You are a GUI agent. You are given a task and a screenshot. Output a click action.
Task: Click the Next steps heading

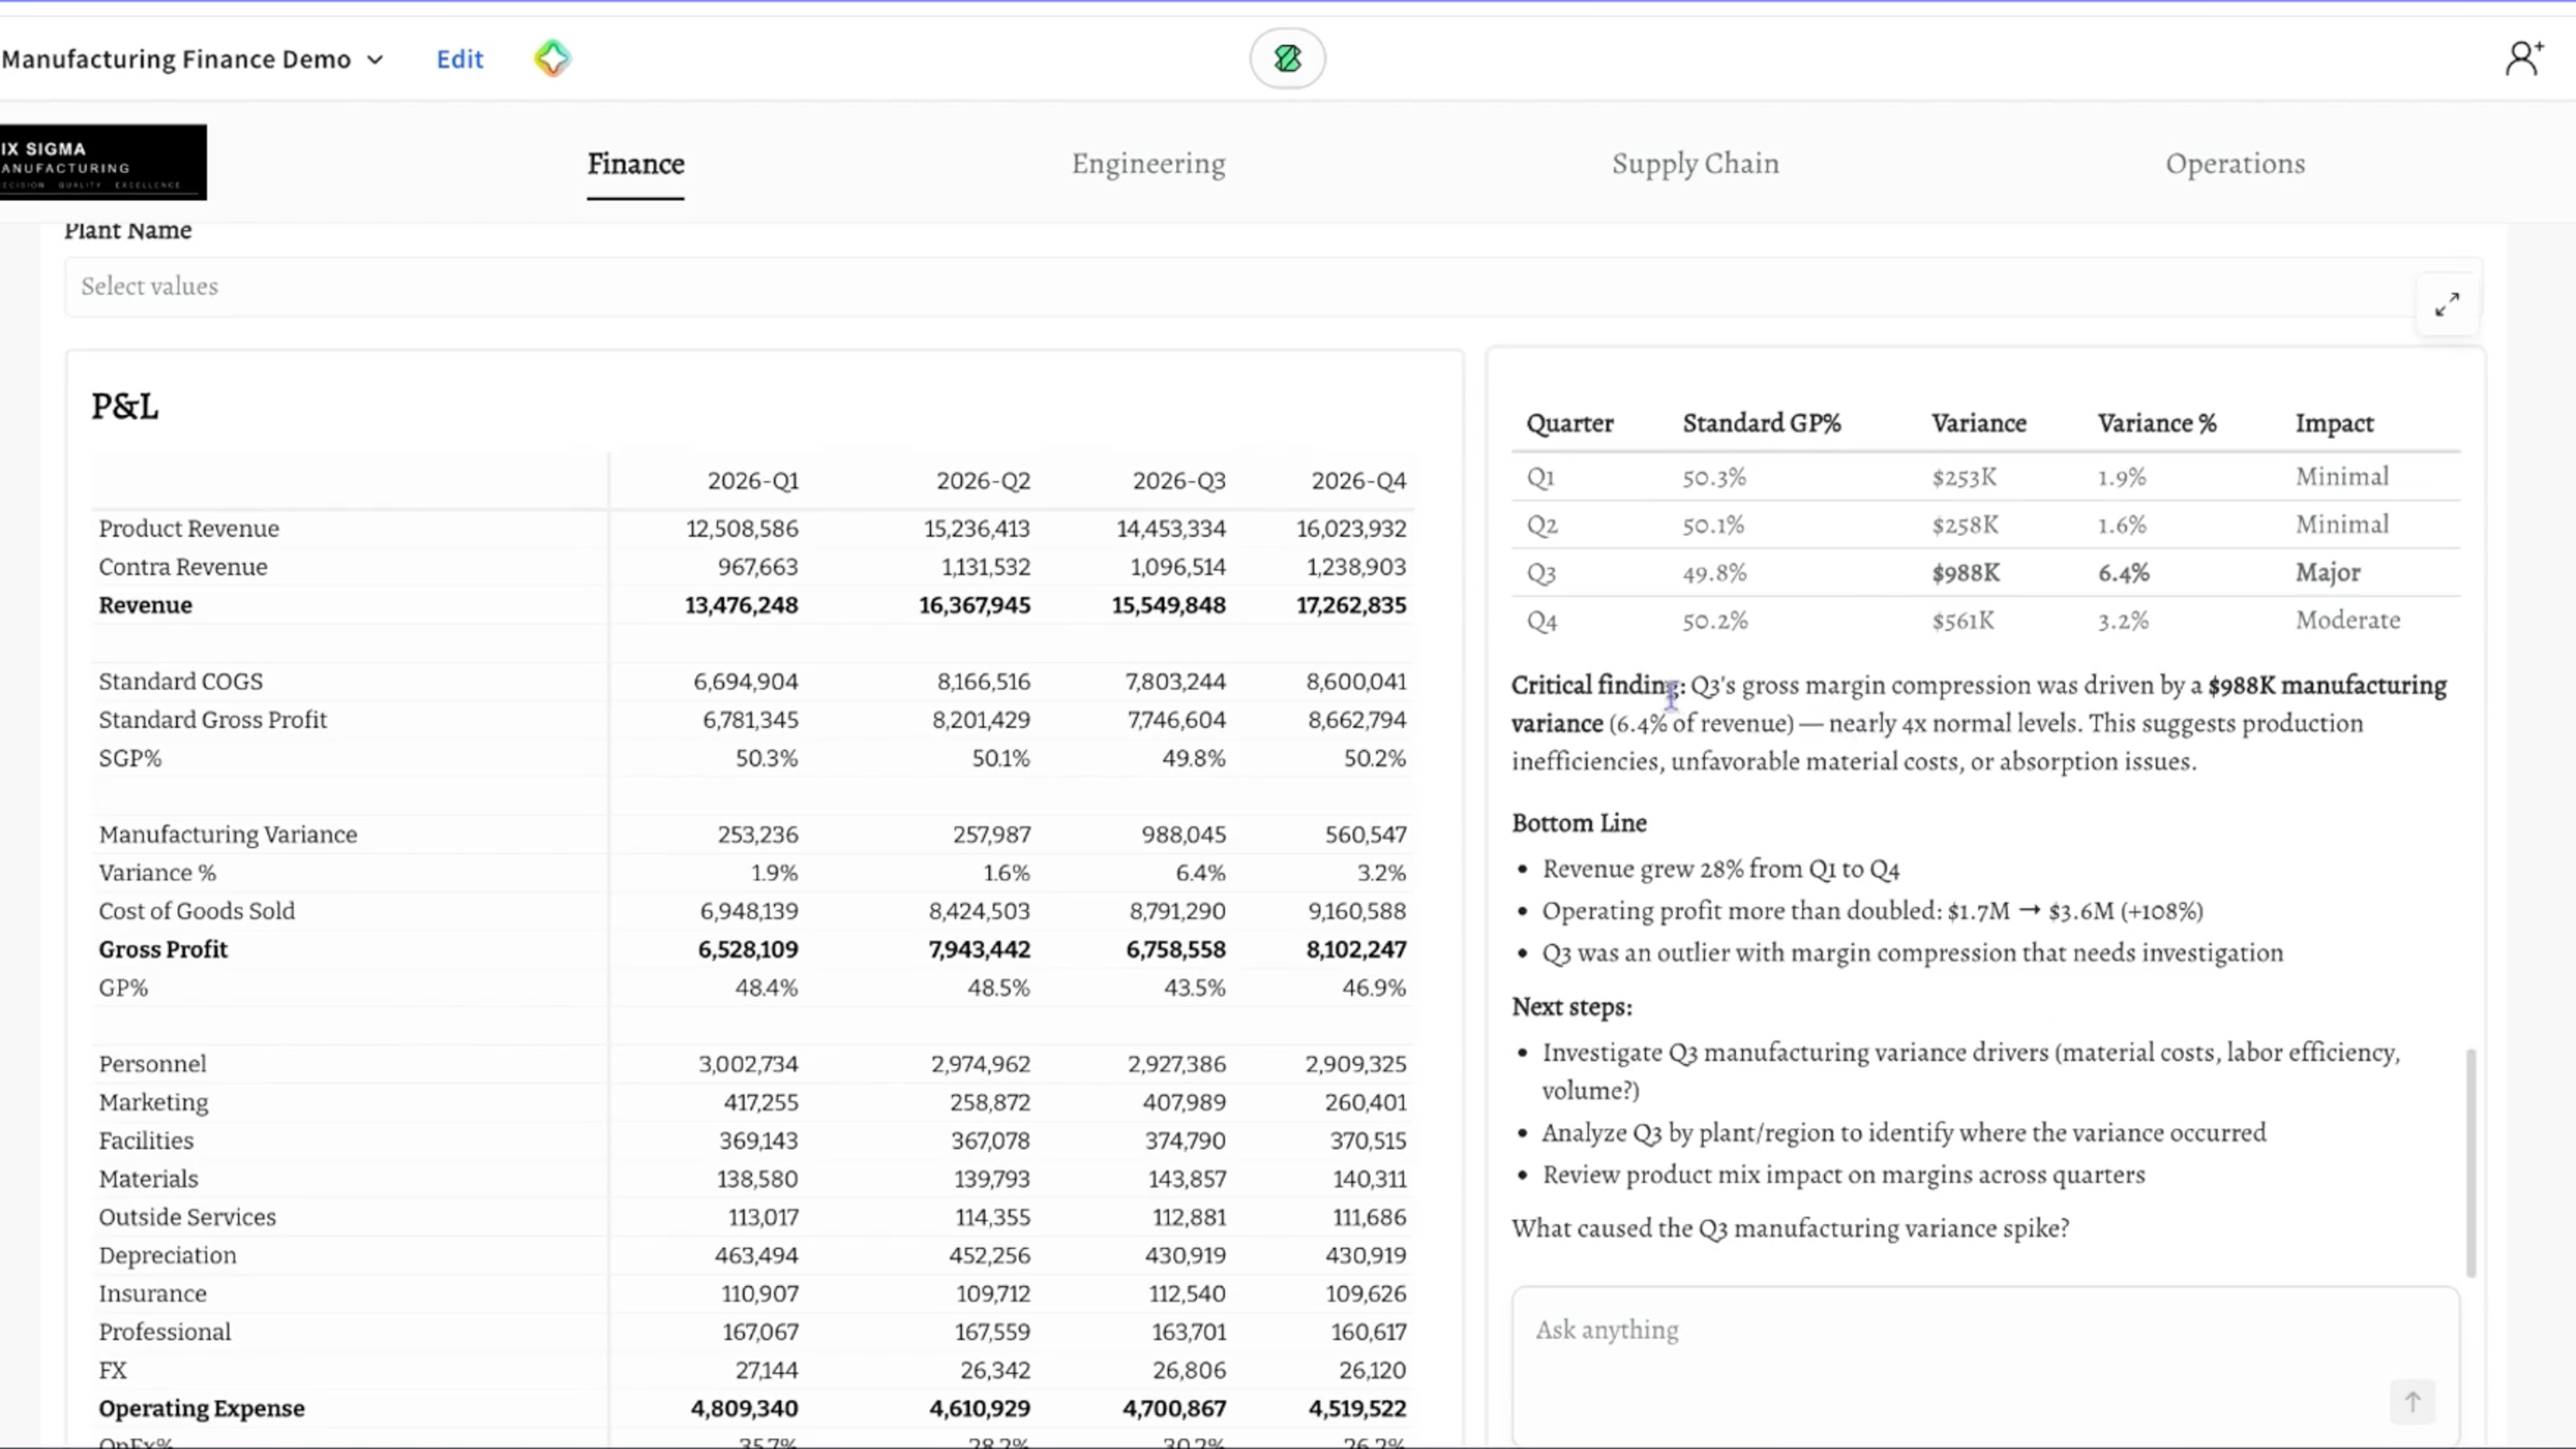(1572, 1007)
